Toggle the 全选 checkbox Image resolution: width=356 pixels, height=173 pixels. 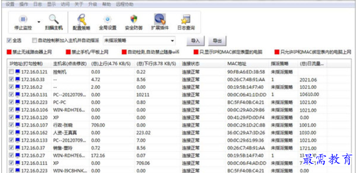point(9,41)
